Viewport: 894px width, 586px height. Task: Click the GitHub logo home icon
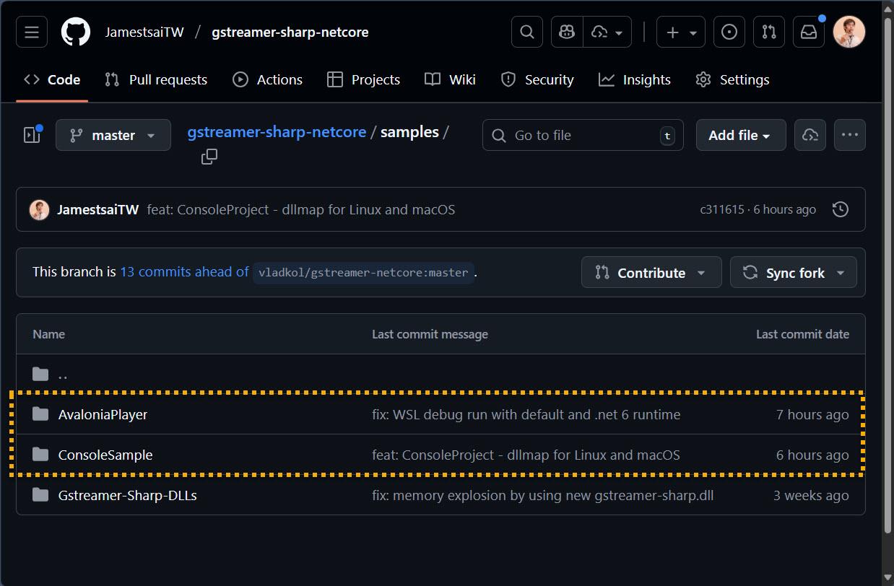coord(76,32)
